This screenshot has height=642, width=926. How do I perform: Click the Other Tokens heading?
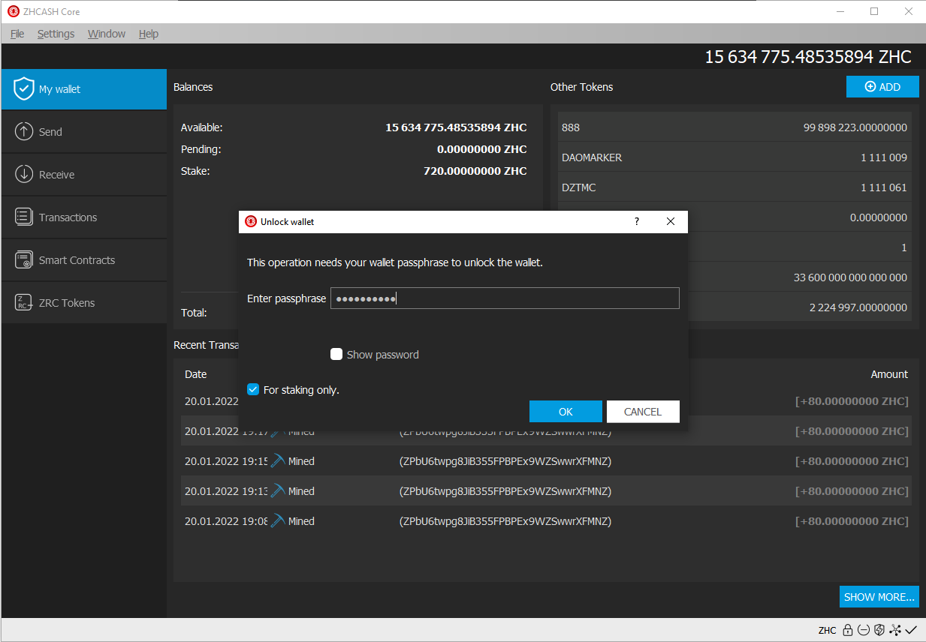(x=582, y=87)
